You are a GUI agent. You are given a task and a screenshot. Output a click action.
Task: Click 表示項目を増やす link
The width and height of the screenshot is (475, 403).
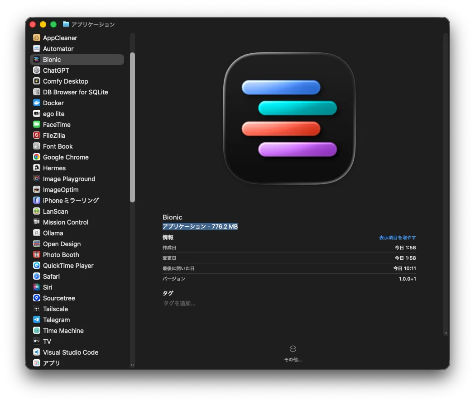tap(398, 238)
